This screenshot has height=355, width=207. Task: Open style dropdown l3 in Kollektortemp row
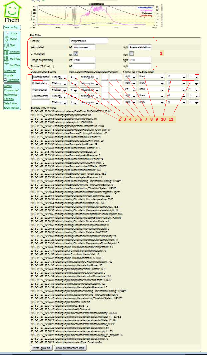[176, 83]
